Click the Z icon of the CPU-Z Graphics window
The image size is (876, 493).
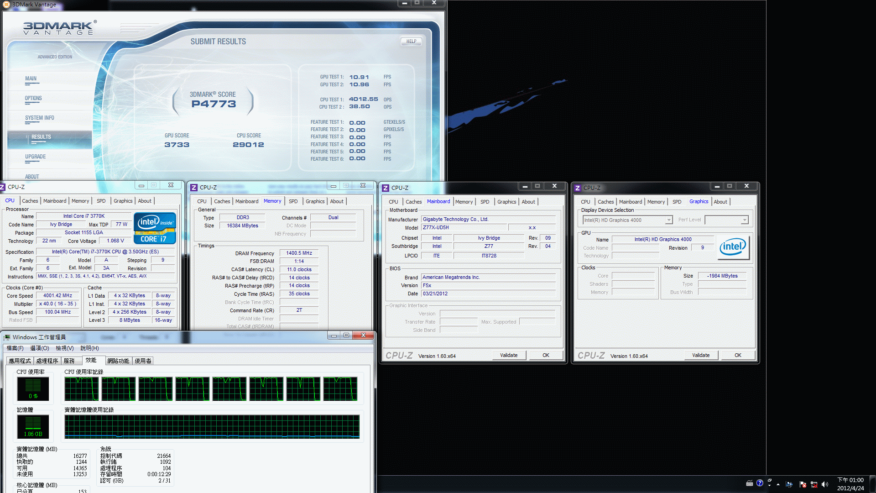[x=578, y=188]
